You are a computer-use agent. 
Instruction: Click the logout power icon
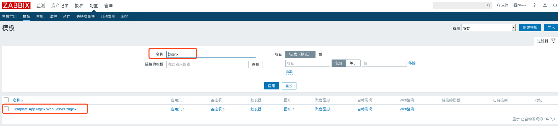pos(555,5)
